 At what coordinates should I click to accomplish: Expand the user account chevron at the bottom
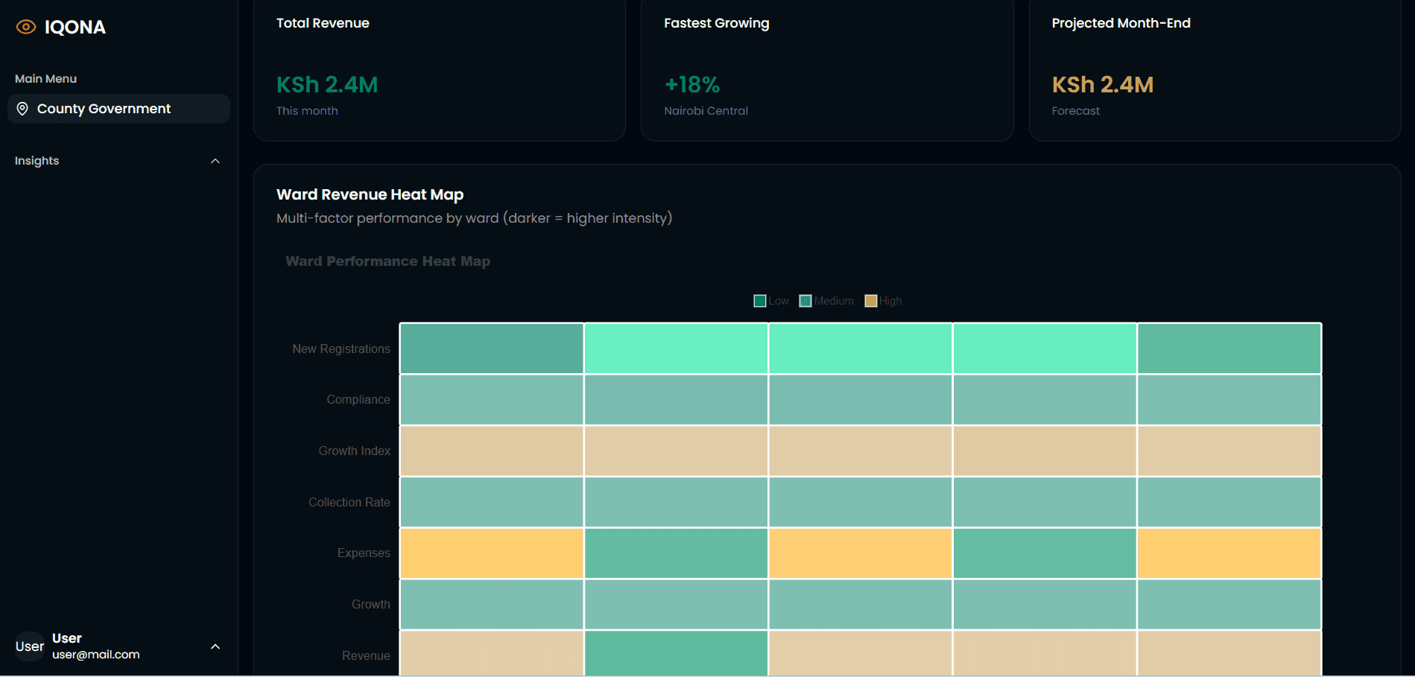215,646
